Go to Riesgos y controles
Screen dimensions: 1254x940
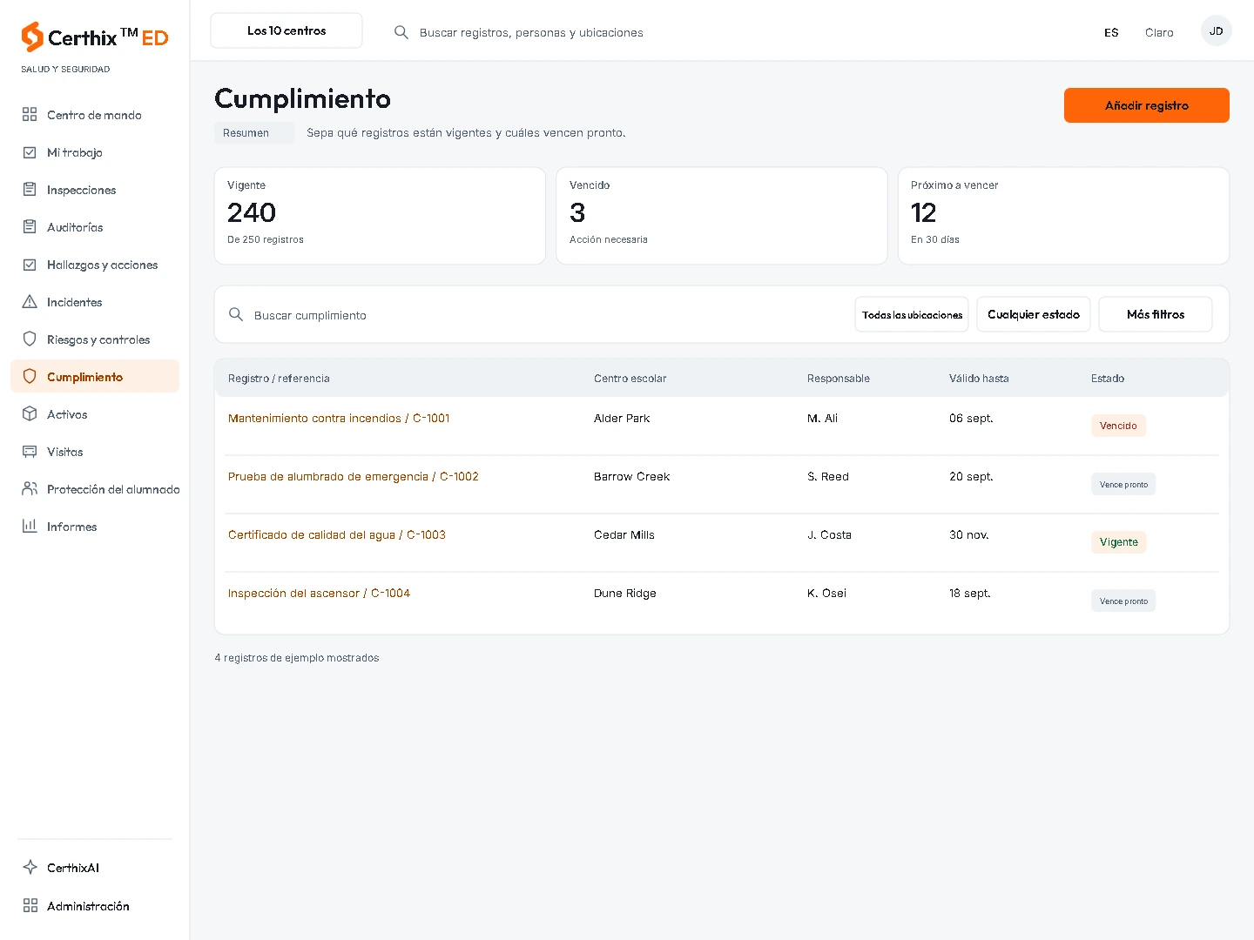click(95, 339)
